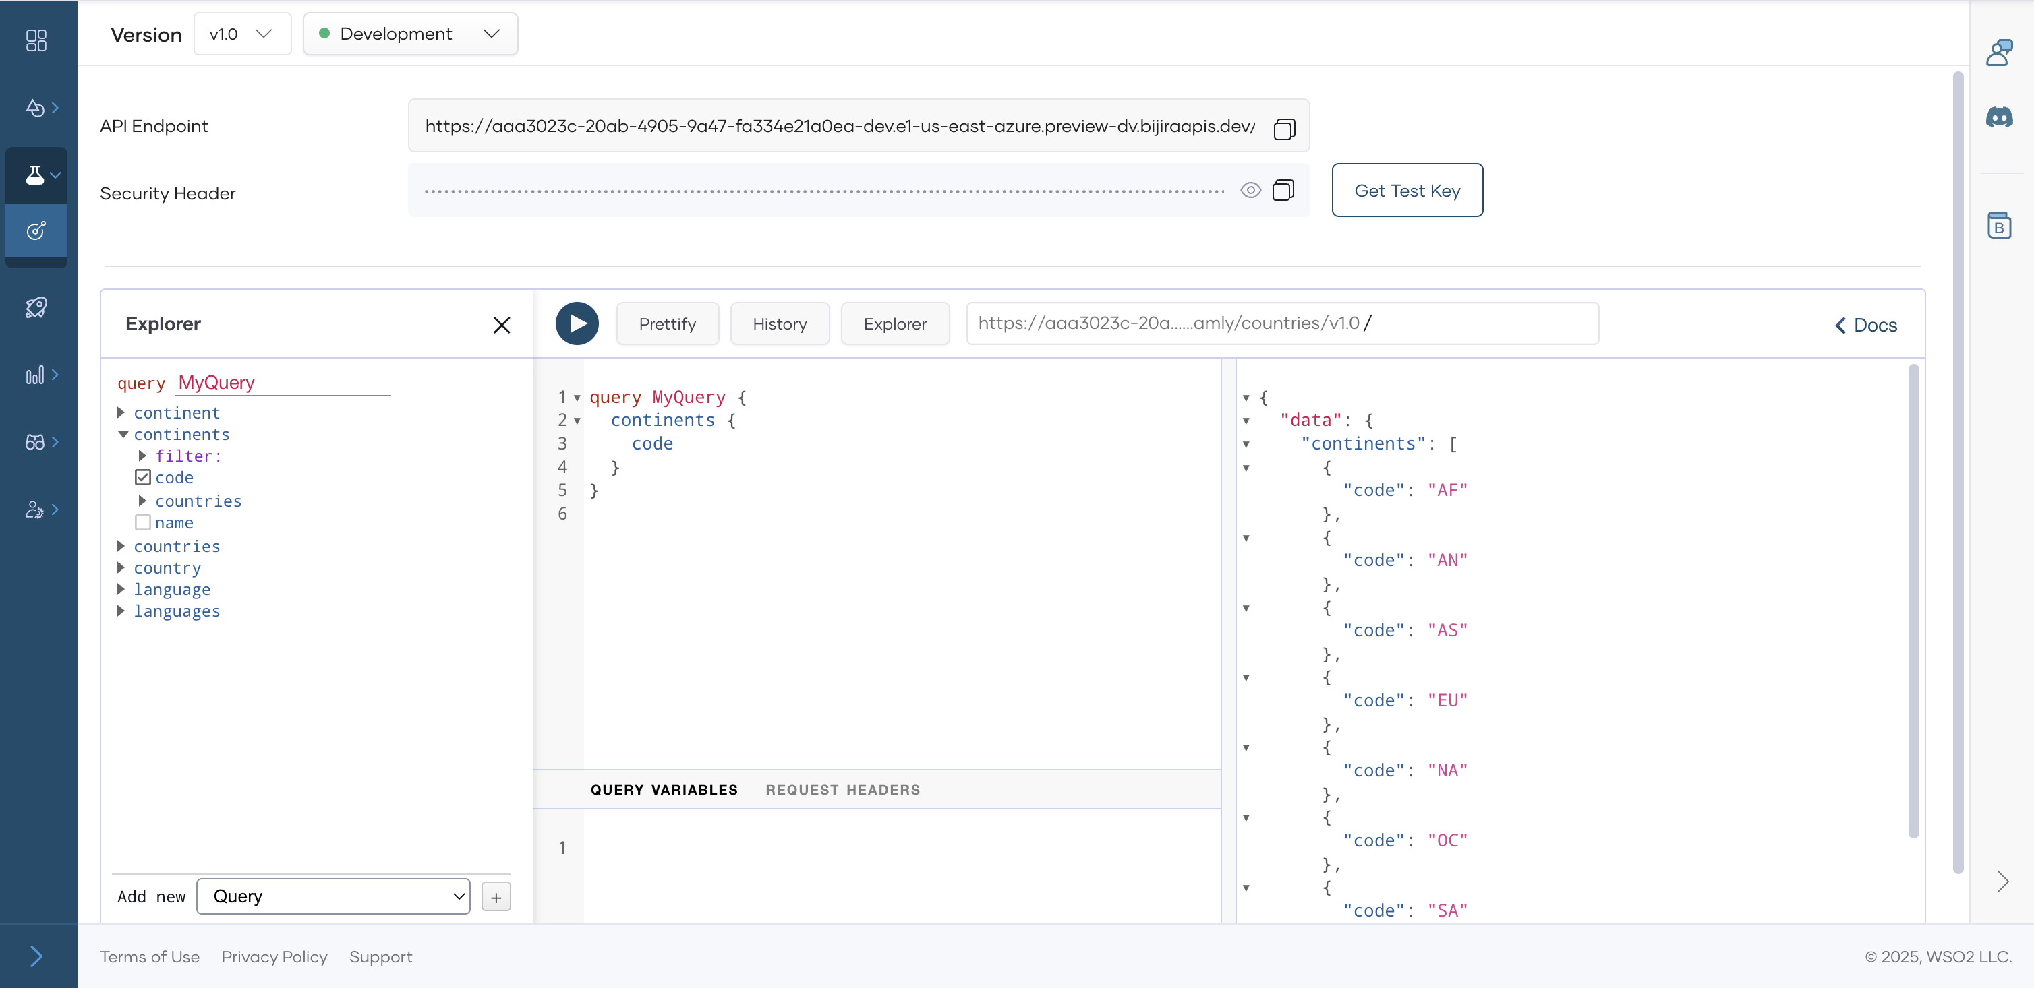Click the rocket Deploy sidebar icon
Viewport: 2034px width, 988px height.
point(36,307)
